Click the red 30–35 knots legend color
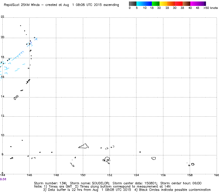The height and width of the screenshot is (192, 219). 179,4
